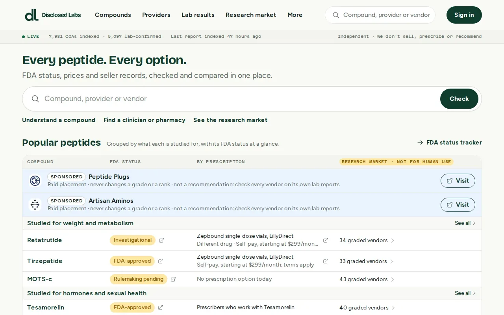Image resolution: width=504 pixels, height=315 pixels.
Task: Open See all for hormones and sexual health
Action: 465,293
